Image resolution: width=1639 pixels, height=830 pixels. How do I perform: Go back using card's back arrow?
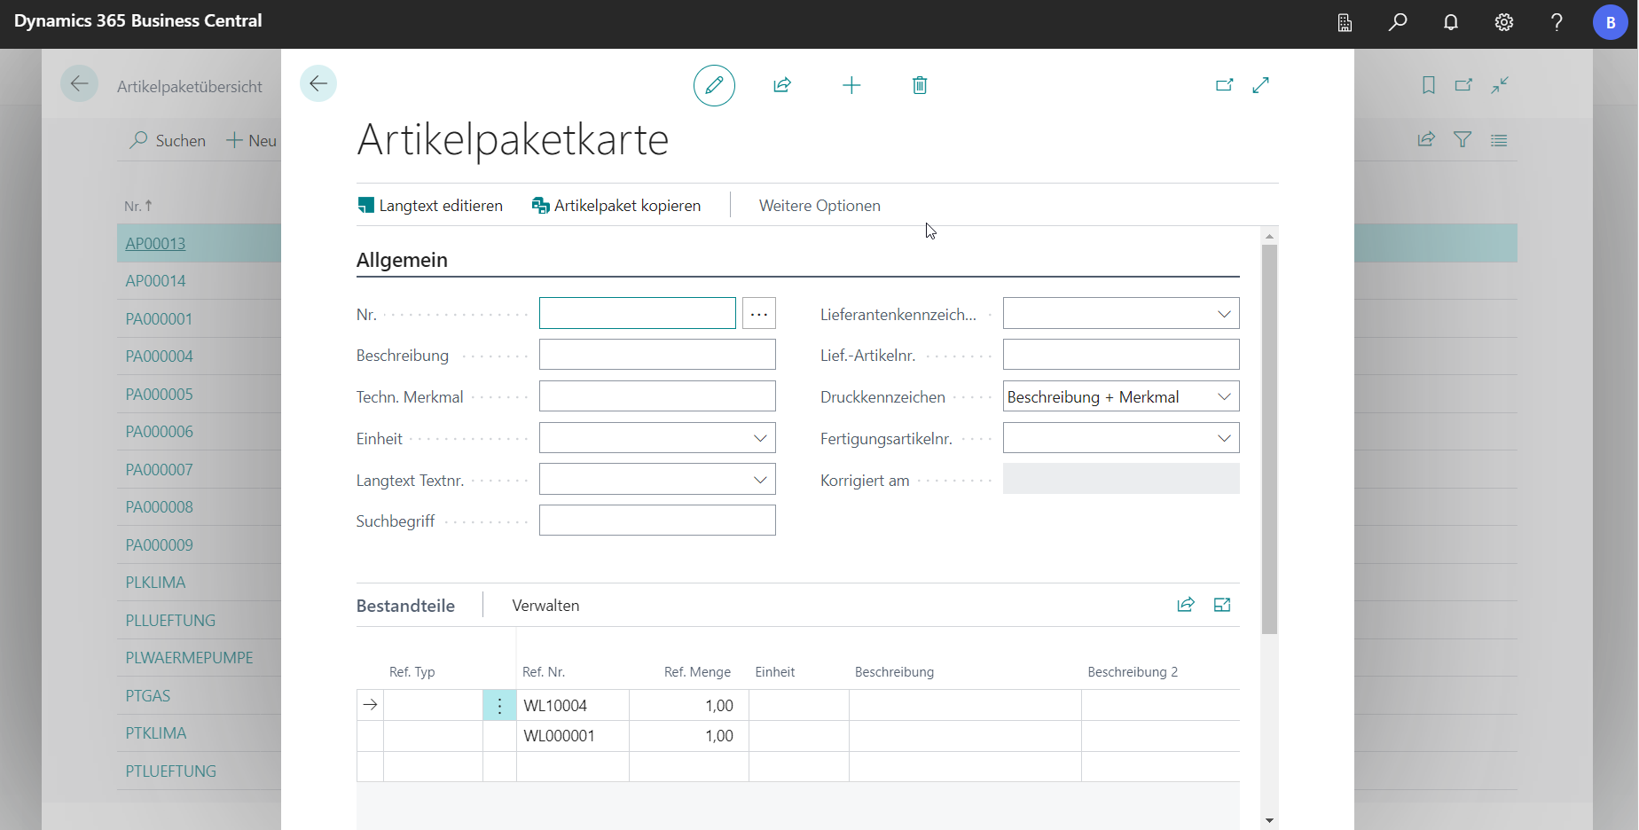point(318,84)
